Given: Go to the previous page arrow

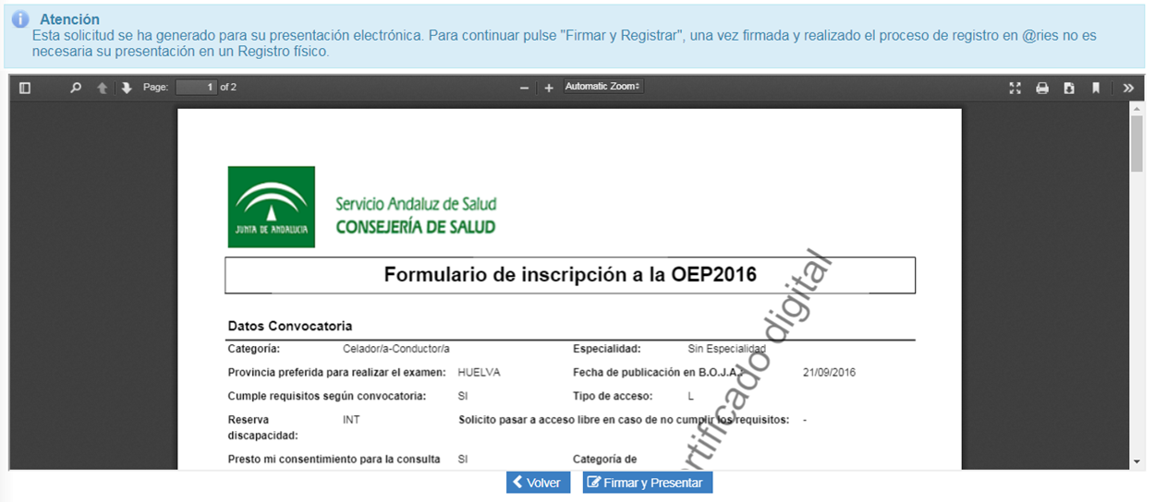Looking at the screenshot, I should pyautogui.click(x=103, y=88).
